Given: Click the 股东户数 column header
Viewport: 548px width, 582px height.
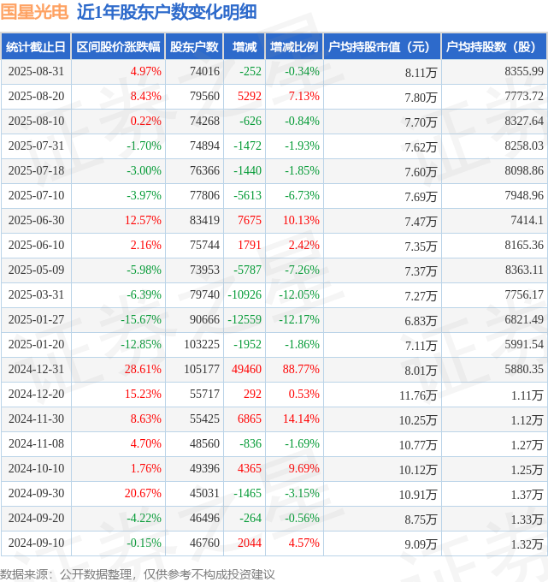Looking at the screenshot, I should [194, 47].
